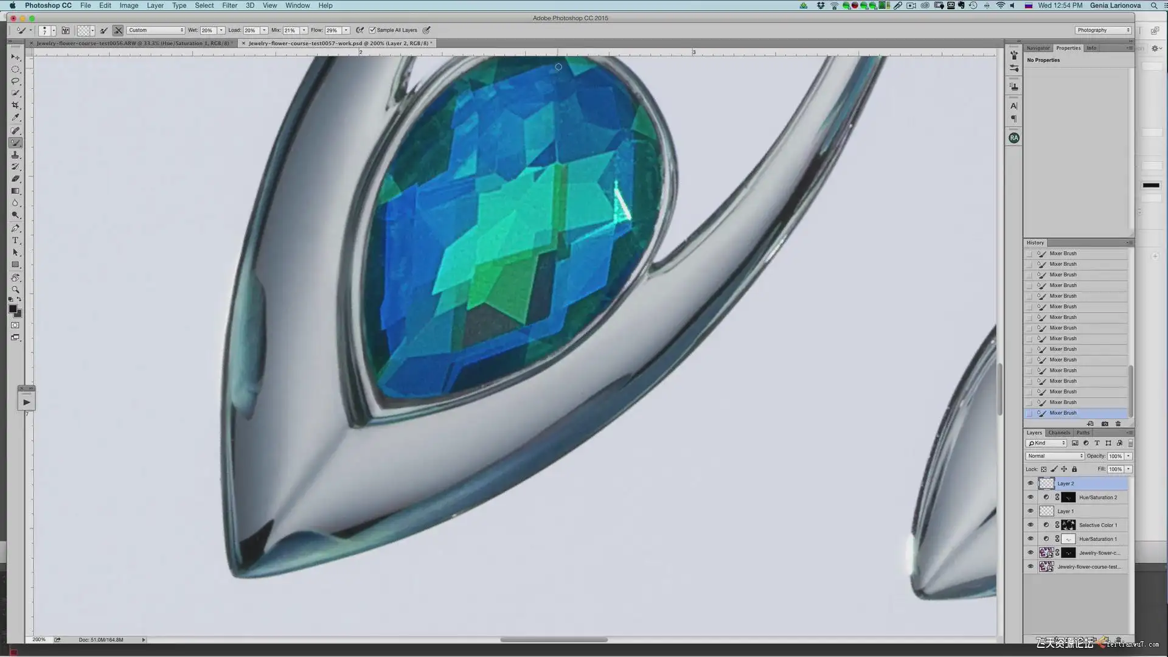
Task: Open the Normal blend mode dropdown
Action: pyautogui.click(x=1054, y=456)
